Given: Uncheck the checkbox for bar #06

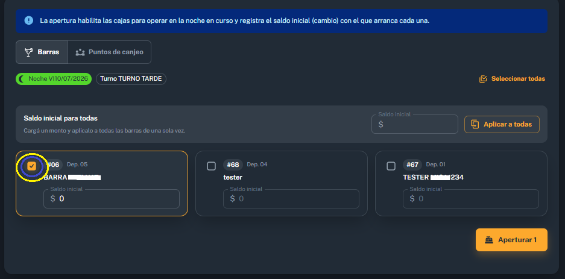Looking at the screenshot, I should [32, 166].
